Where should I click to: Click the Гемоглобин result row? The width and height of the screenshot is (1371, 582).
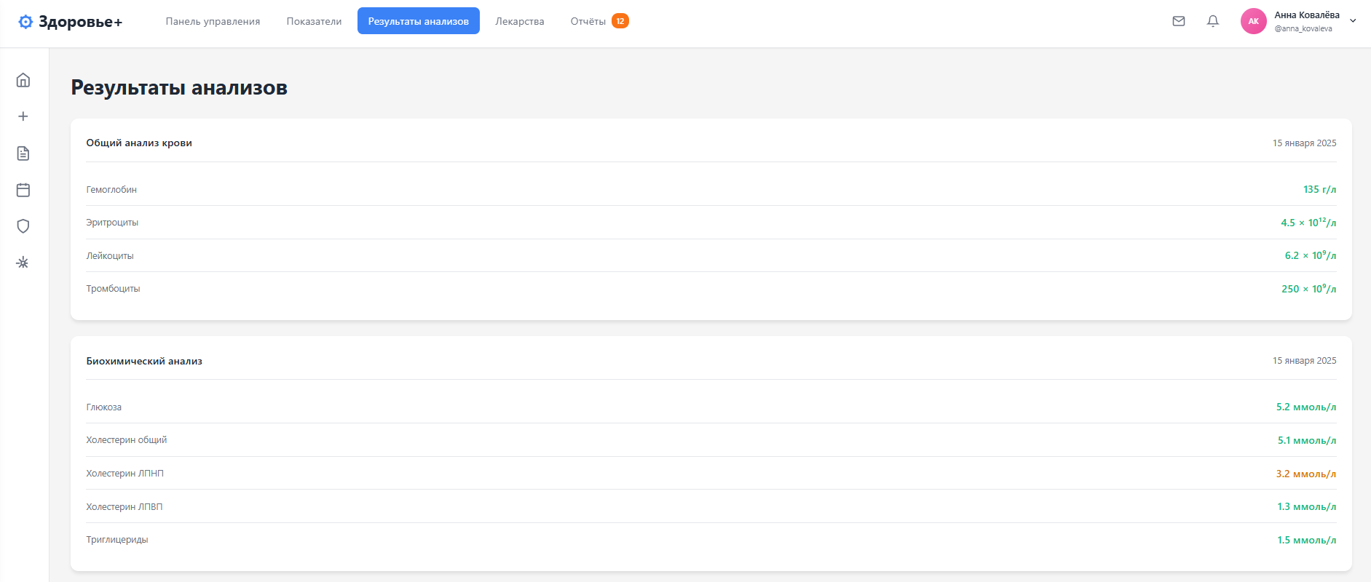[x=711, y=190]
